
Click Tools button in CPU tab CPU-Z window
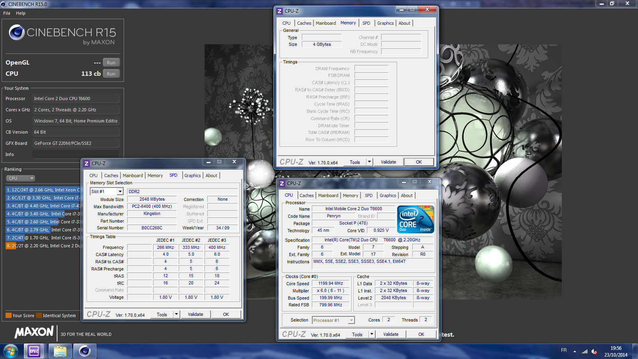(x=357, y=334)
